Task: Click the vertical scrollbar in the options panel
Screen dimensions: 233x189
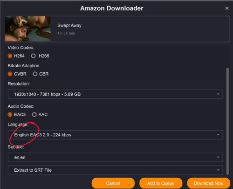Action: 227,121
